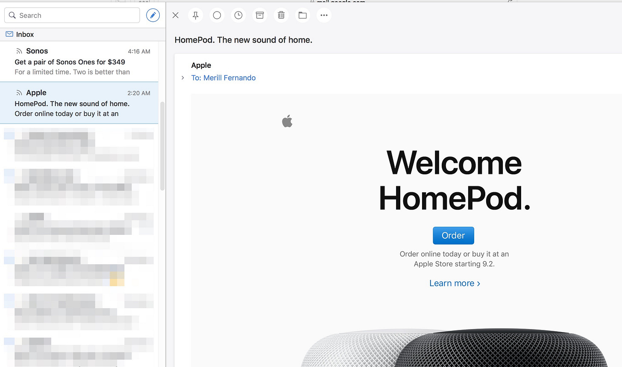
Task: Click the Apple logo in the email
Action: pyautogui.click(x=288, y=121)
